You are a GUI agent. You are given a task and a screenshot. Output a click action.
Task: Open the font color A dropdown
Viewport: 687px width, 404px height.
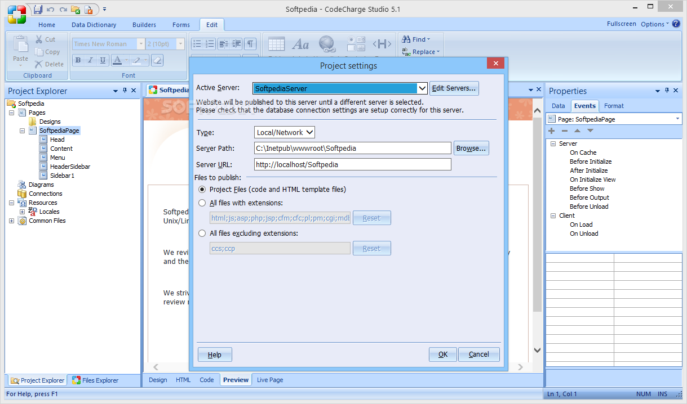[x=126, y=60]
